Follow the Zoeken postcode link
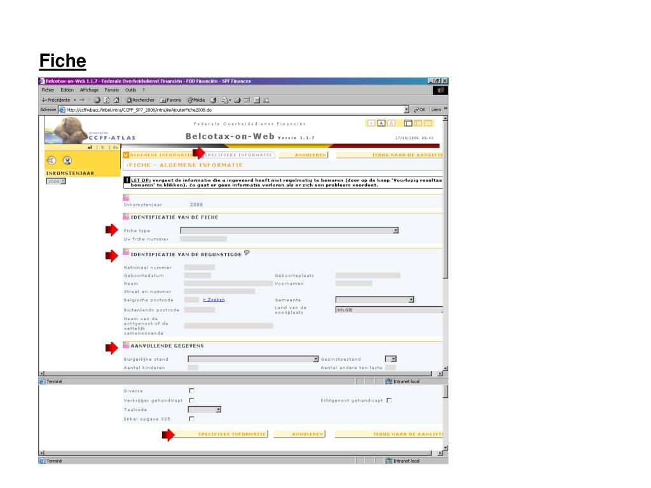This screenshot has height=488, width=651. coord(214,300)
